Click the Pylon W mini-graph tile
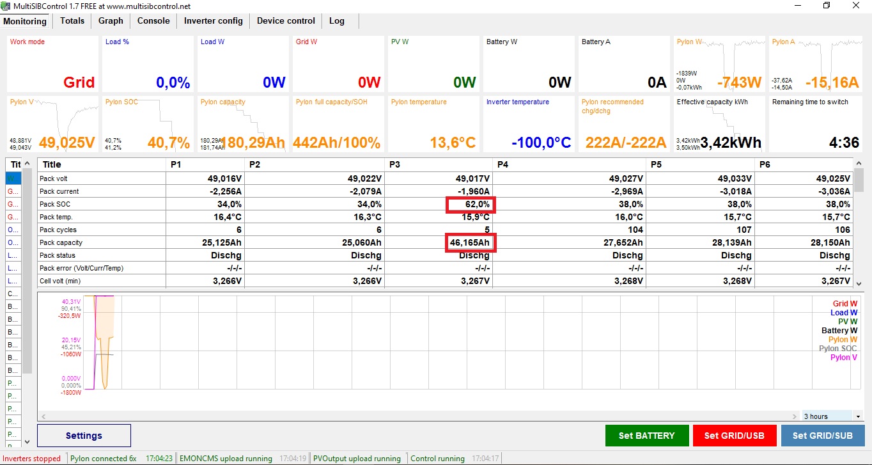872x465 pixels. pos(719,64)
